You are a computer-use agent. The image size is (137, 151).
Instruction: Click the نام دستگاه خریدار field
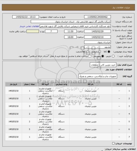pos(71,21)
